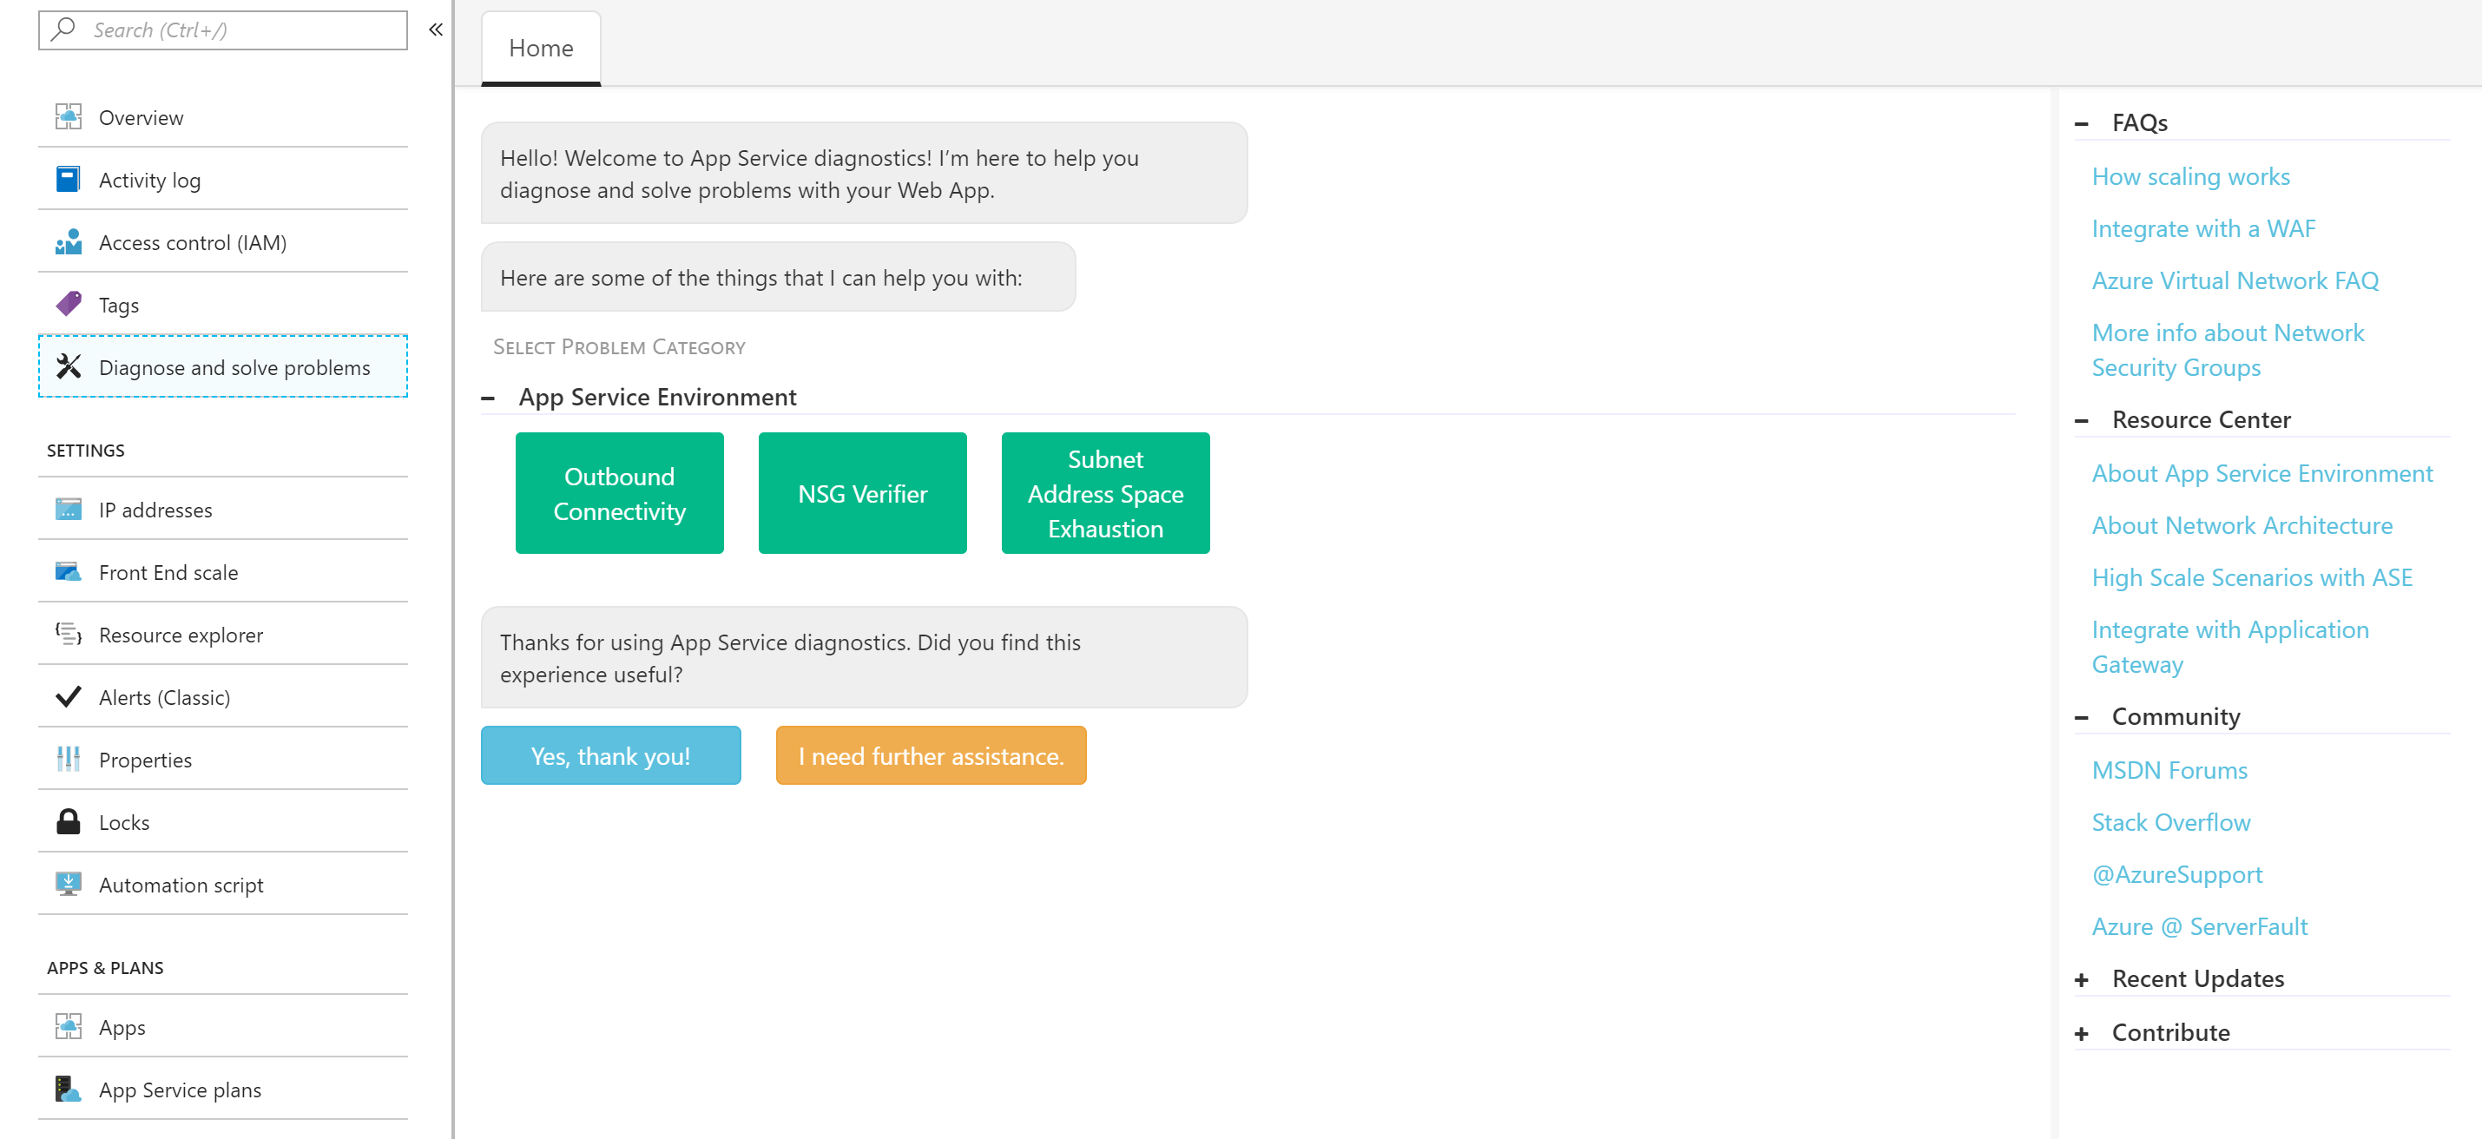
Task: Select the Home tab
Action: pyautogui.click(x=541, y=48)
